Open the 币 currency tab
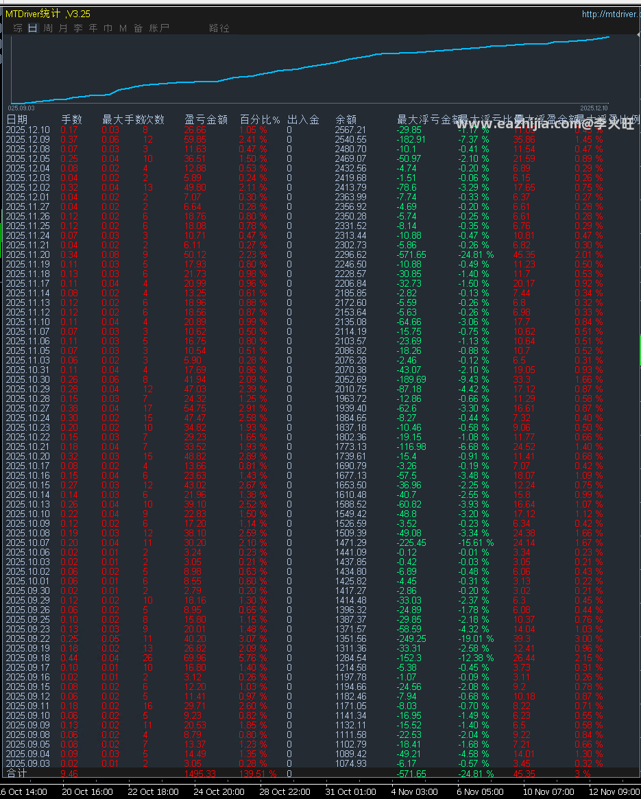641x799 pixels. [x=108, y=28]
